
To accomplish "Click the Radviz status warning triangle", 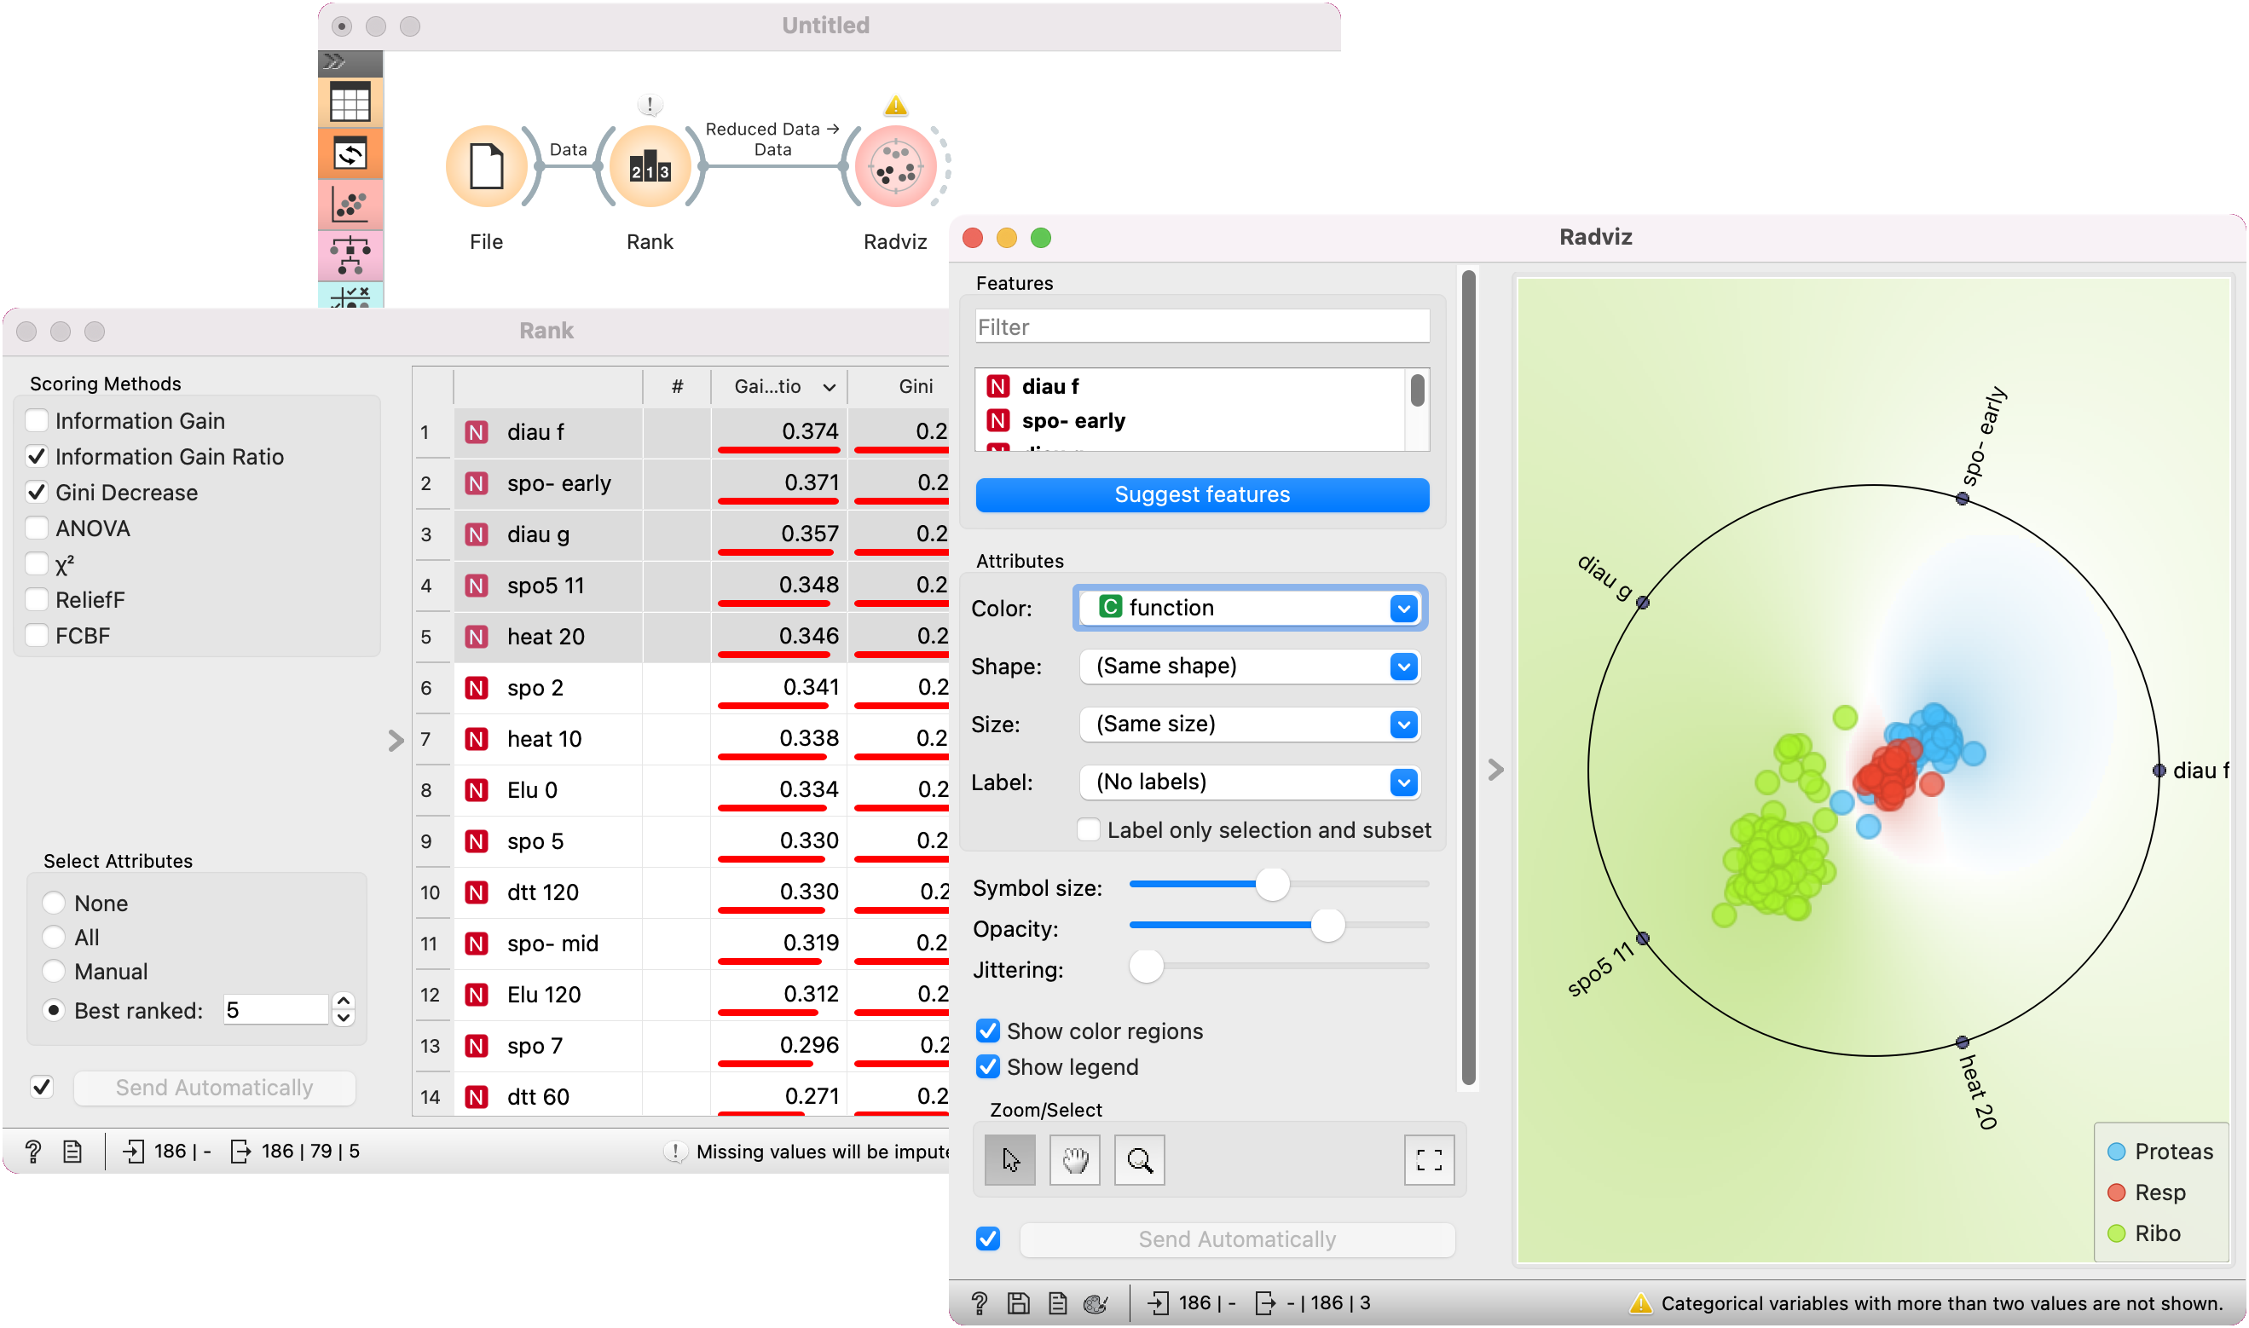I will click(x=1640, y=1303).
